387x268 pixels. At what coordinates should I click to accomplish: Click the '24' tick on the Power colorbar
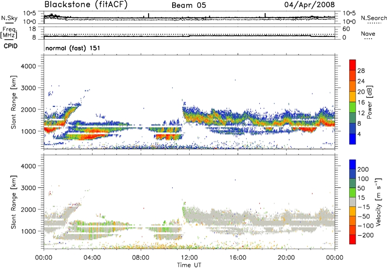(361, 81)
